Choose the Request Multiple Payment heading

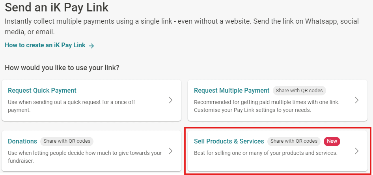click(x=231, y=91)
